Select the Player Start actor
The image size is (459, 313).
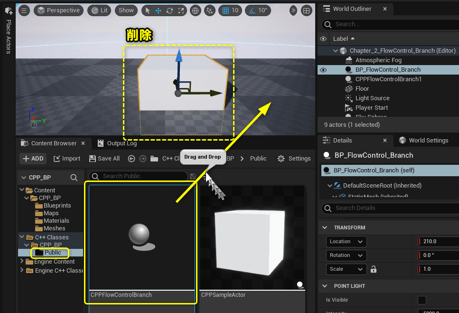coord(371,108)
